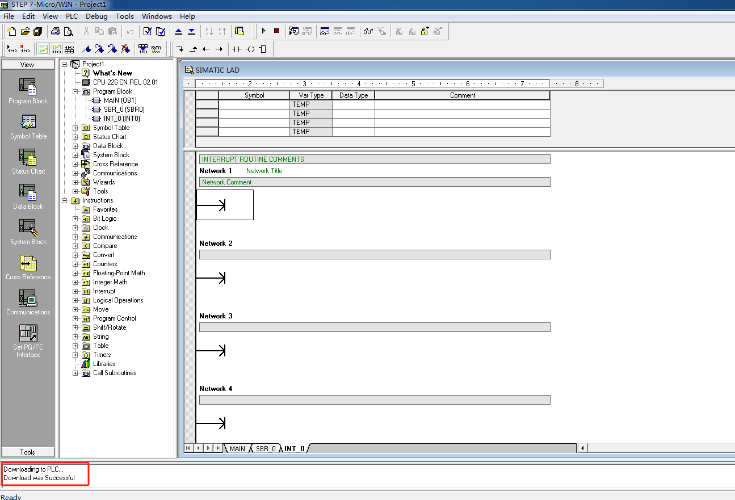Insert Line Up LAD icon
The image size is (735, 500).
click(194, 49)
